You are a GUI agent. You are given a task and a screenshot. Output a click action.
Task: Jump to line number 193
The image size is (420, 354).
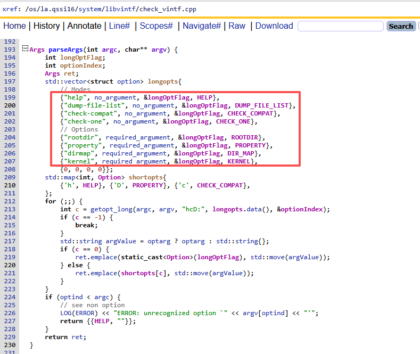tap(10, 50)
